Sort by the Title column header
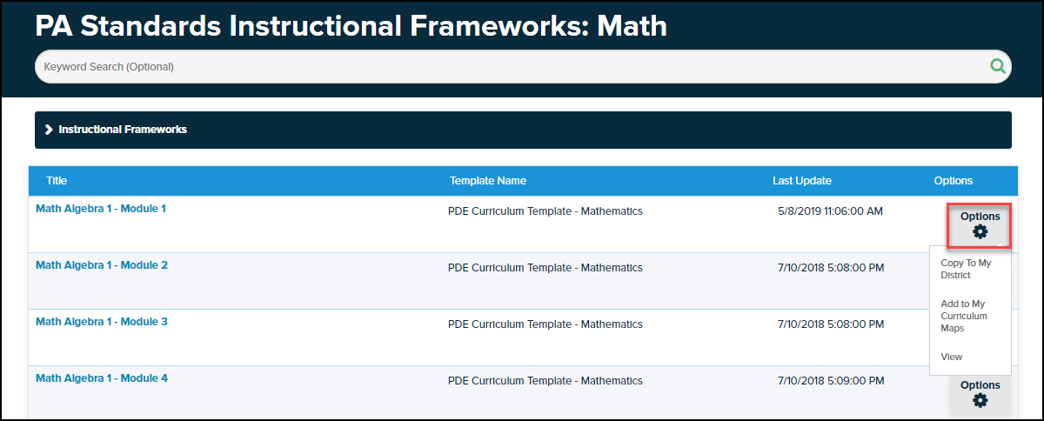This screenshot has width=1044, height=421. tap(57, 181)
